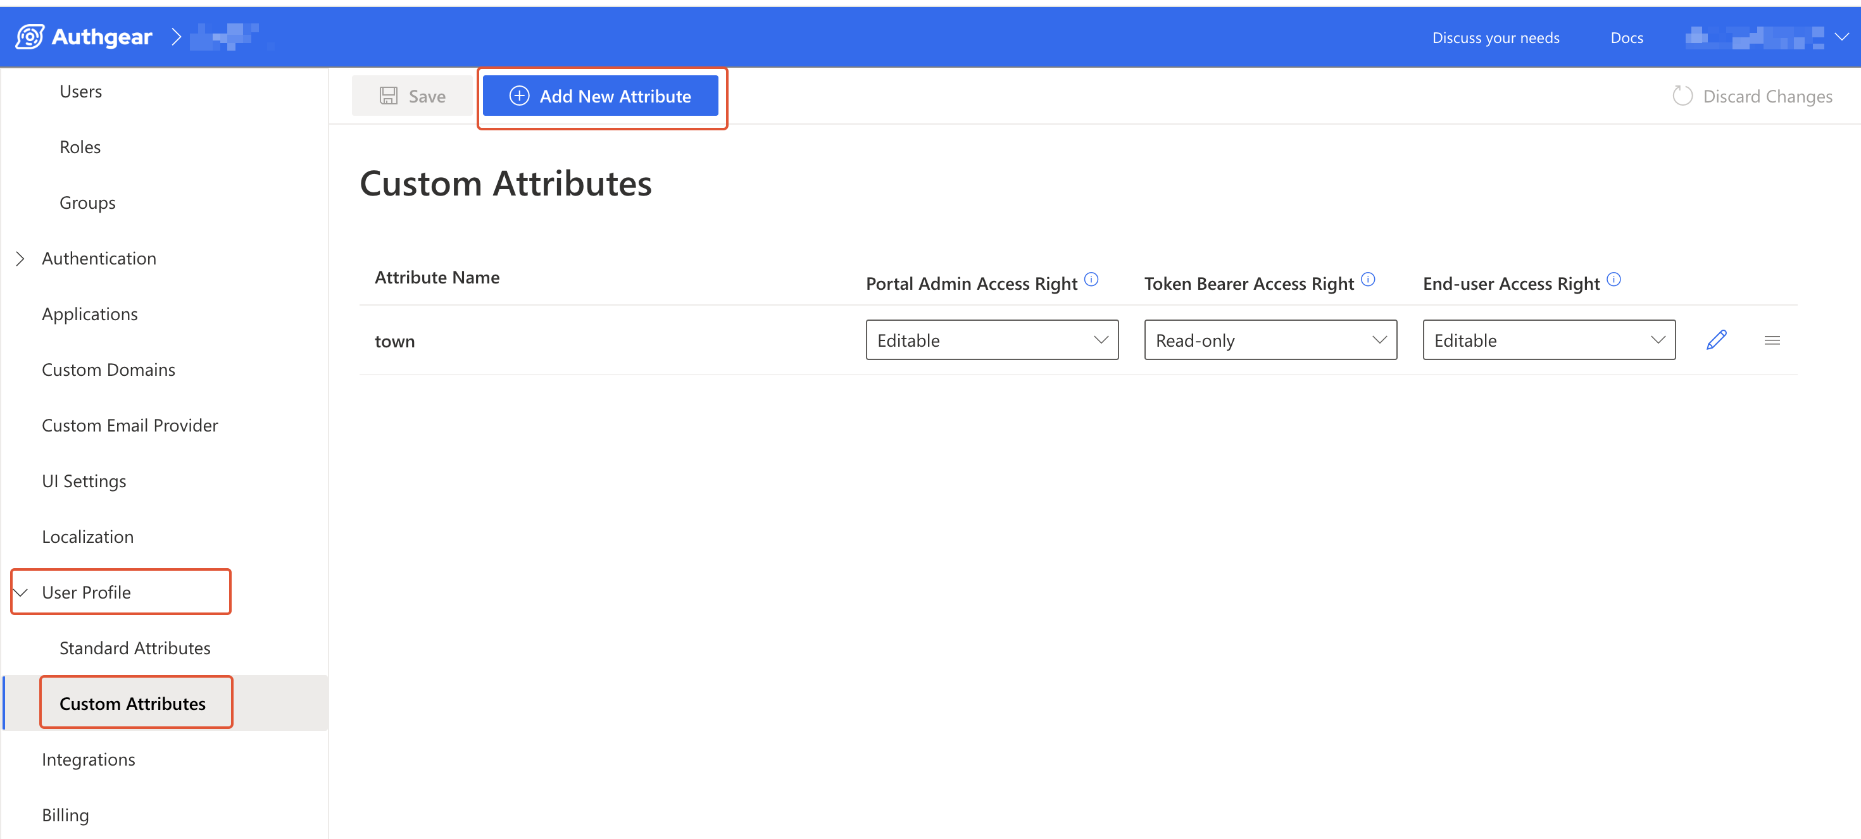Click the Add New Attribute button
This screenshot has width=1861, height=839.
(600, 96)
